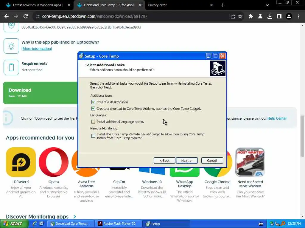Switch to Latest novelties in Windows apps tab
The height and width of the screenshot is (228, 305).
37,5
